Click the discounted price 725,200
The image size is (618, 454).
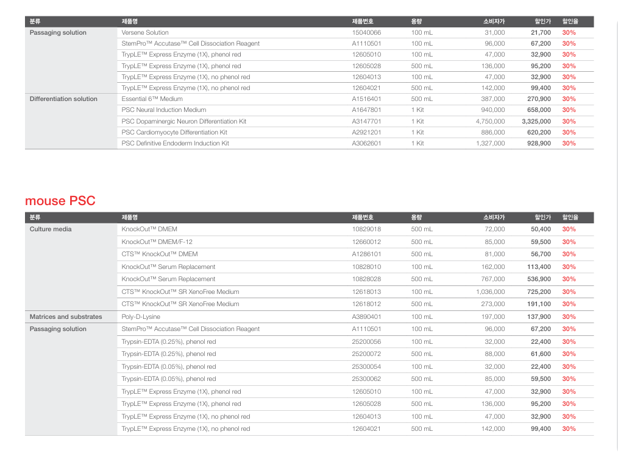pos(539,292)
